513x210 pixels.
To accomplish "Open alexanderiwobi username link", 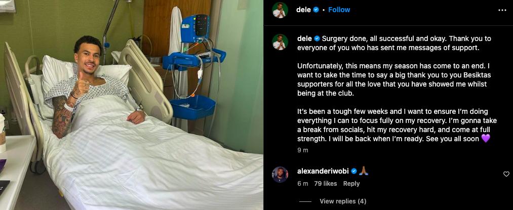I will (x=323, y=171).
